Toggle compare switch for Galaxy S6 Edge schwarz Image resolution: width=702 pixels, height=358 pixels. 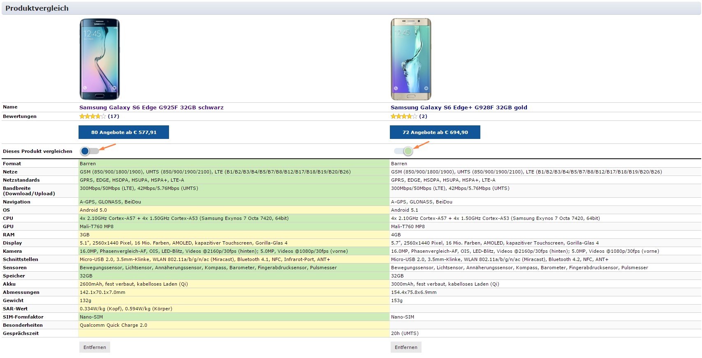[90, 151]
